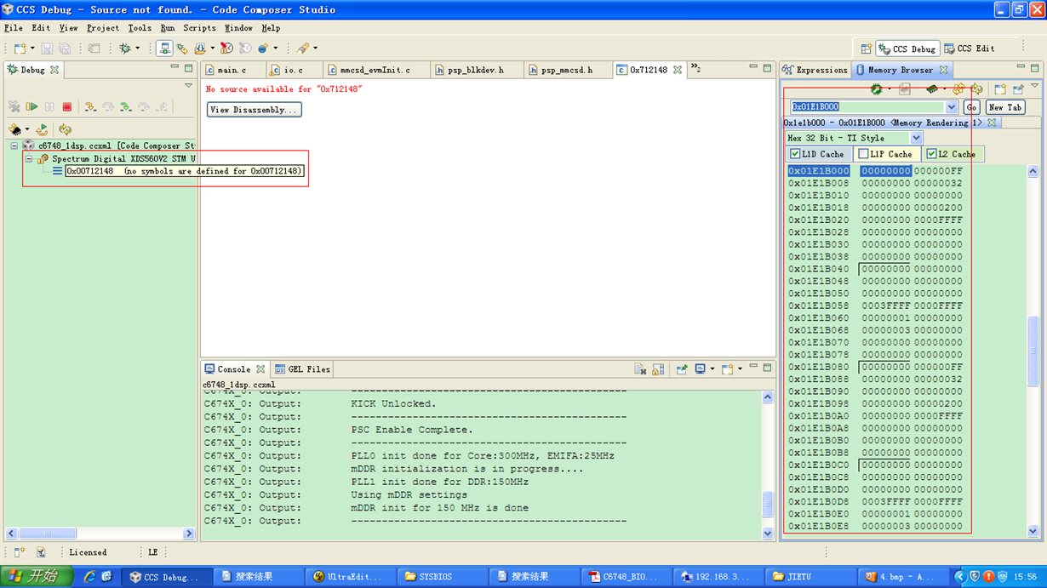This screenshot has height=588, width=1047.
Task: Collapse the Spectrum Digital XDS560V2 node
Action: pyautogui.click(x=29, y=158)
